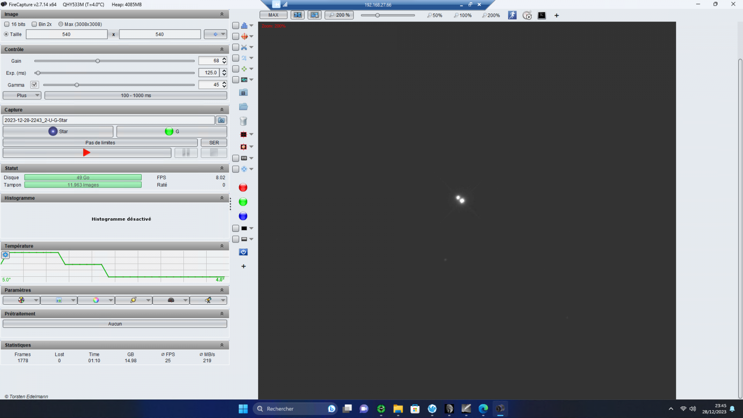Click the Pas de limites button
The width and height of the screenshot is (743, 418).
pos(100,143)
